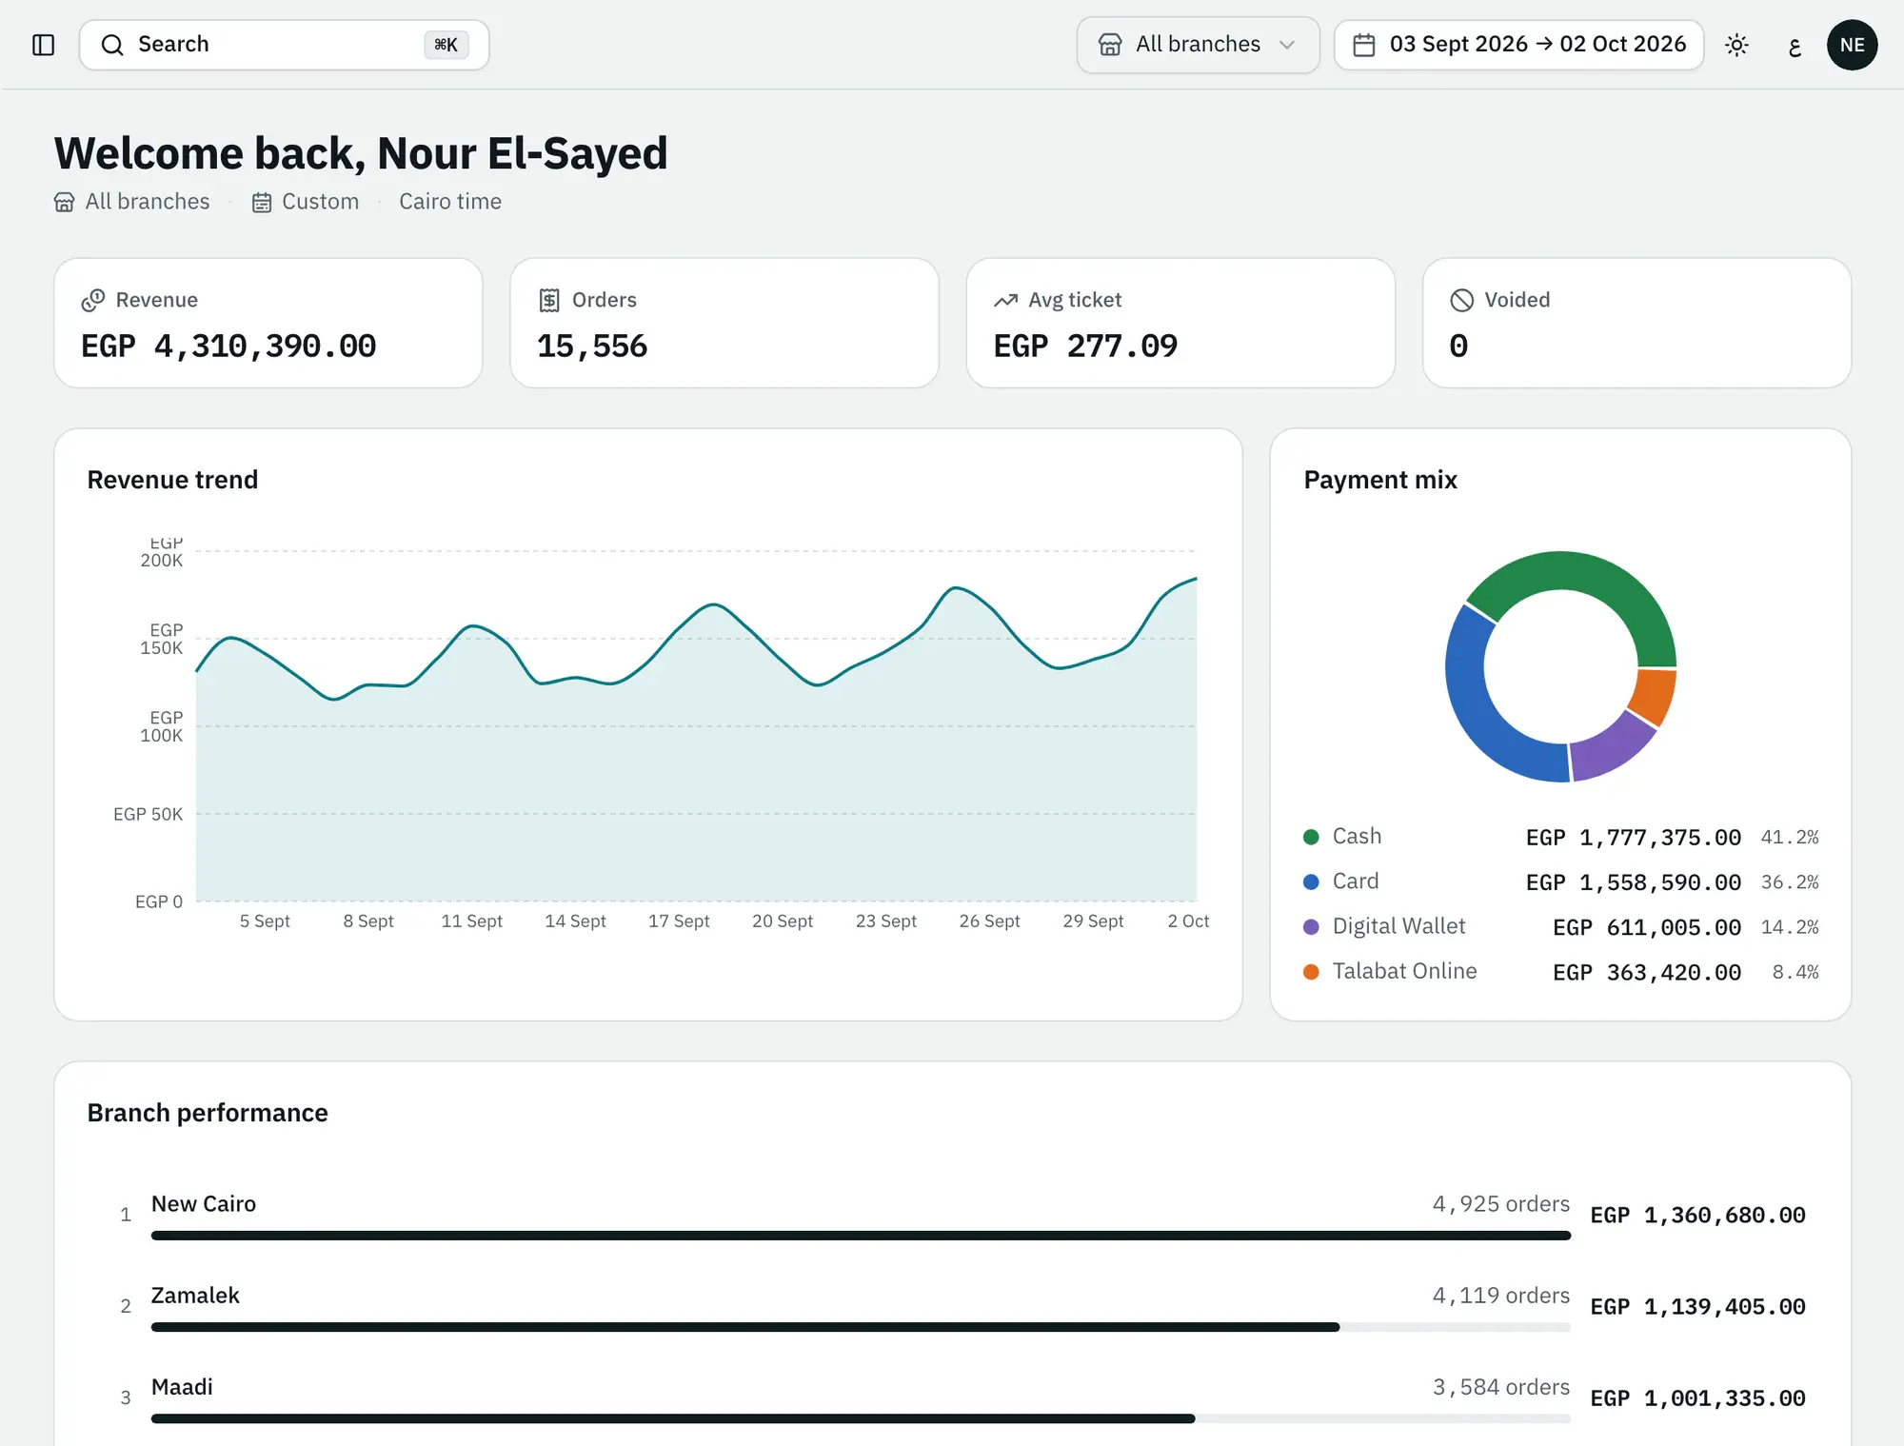Viewport: 1904px width, 1446px height.
Task: Click the Cairo time label
Action: [450, 202]
